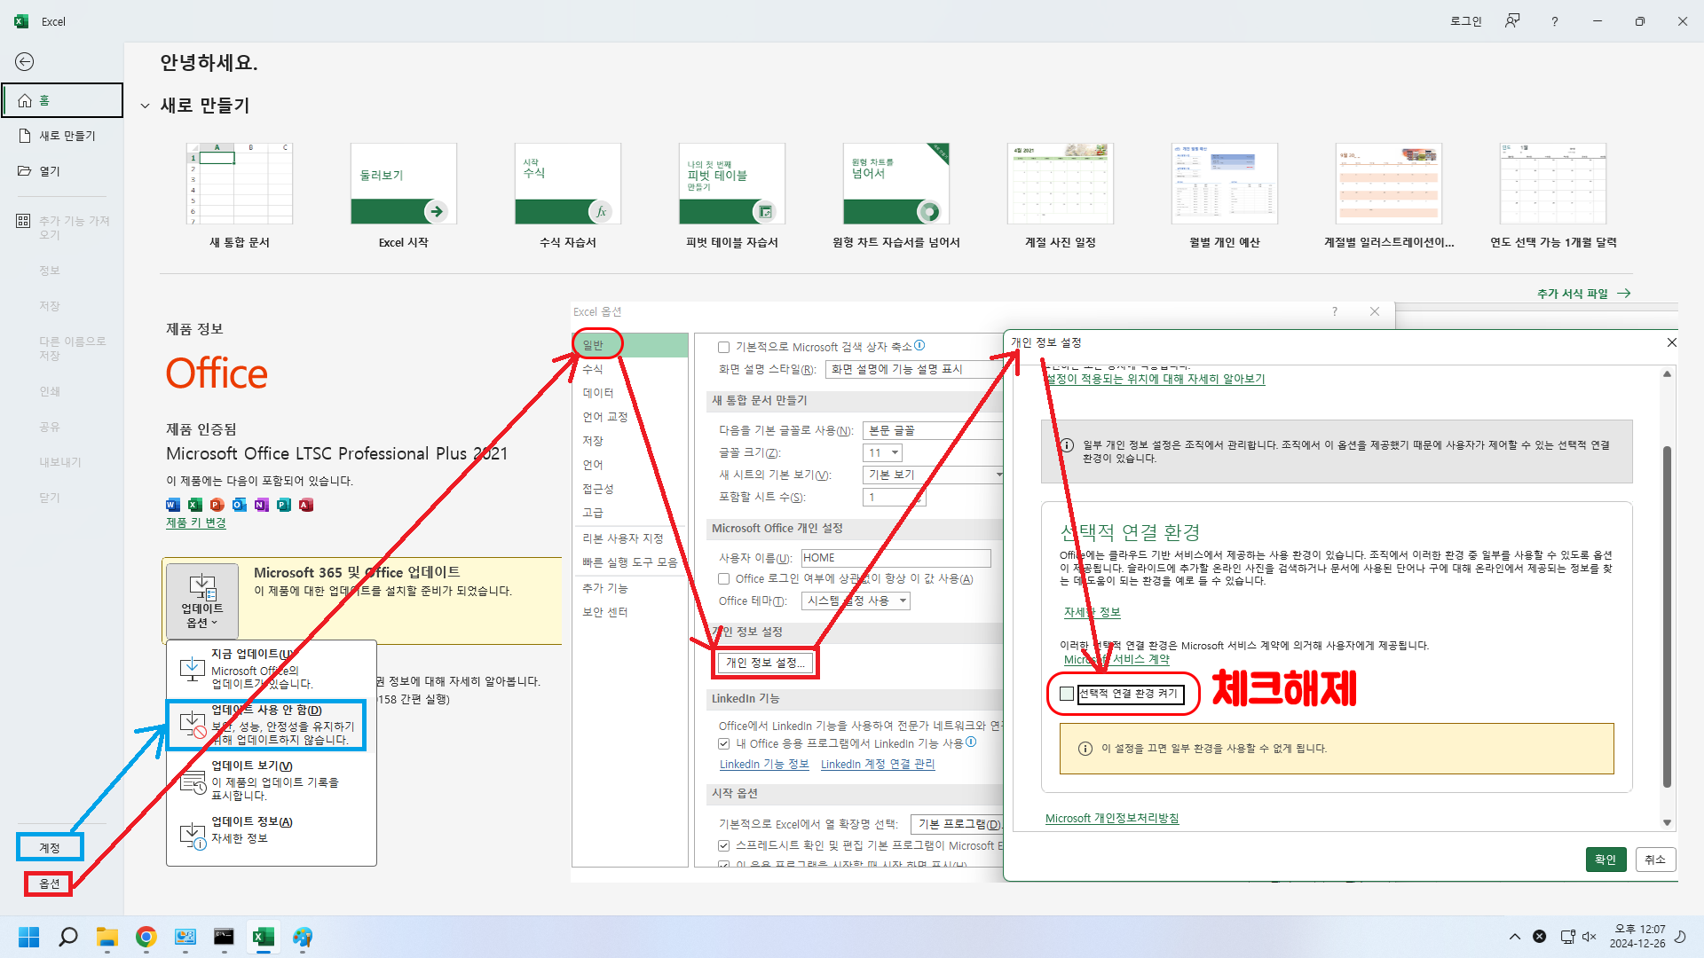Open the 글꼴 크기 dropdown showing 11
Screen dimensions: 1704x958
[883, 453]
